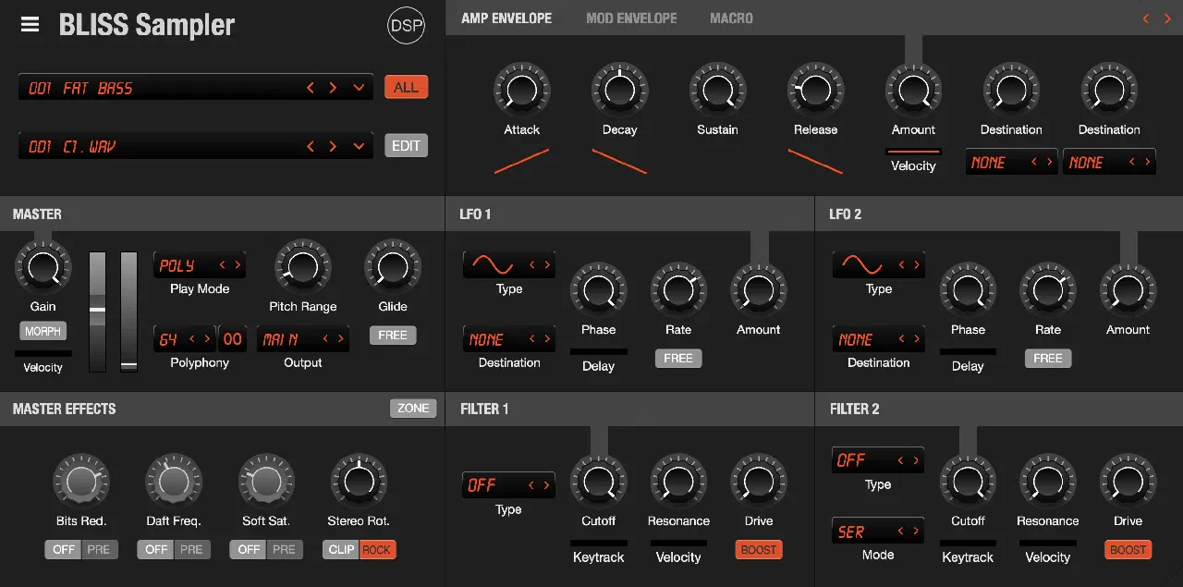Click the Attack knob
This screenshot has height=587, width=1183.
(521, 90)
